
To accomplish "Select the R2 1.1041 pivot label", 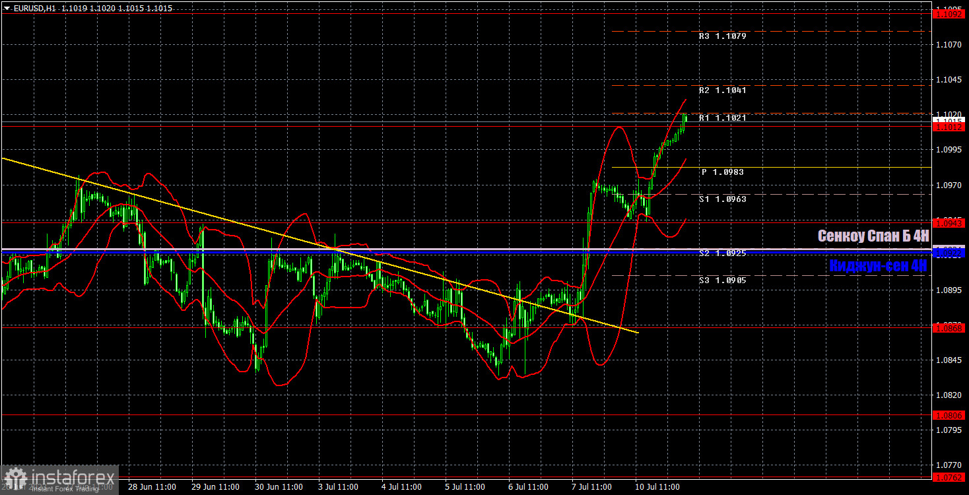I will (723, 90).
